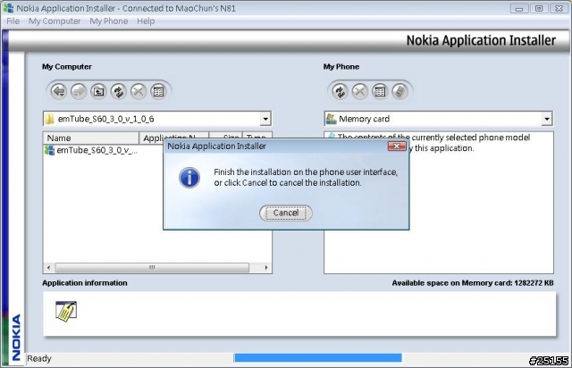This screenshot has width=572, height=368.
Task: Open the Help menu
Action: [x=146, y=21]
